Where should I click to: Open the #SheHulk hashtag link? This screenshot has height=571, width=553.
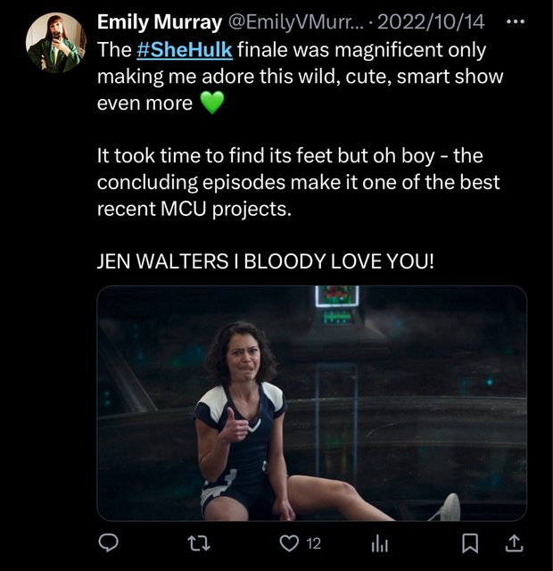tap(178, 49)
